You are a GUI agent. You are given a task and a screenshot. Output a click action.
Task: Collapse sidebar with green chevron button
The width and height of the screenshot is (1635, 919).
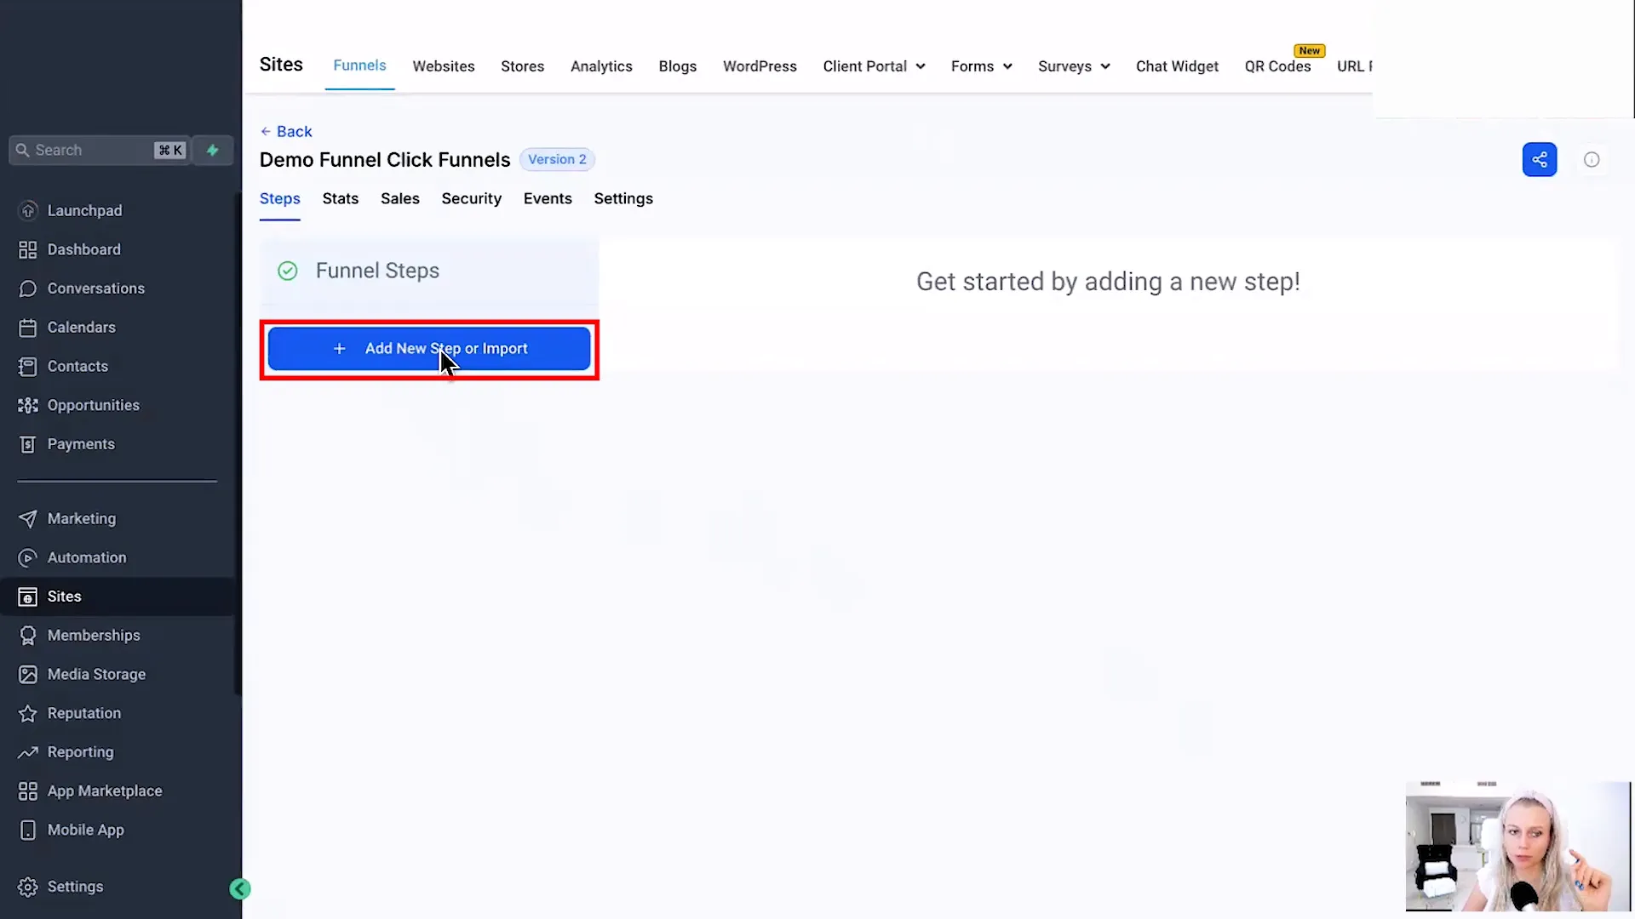tap(240, 889)
